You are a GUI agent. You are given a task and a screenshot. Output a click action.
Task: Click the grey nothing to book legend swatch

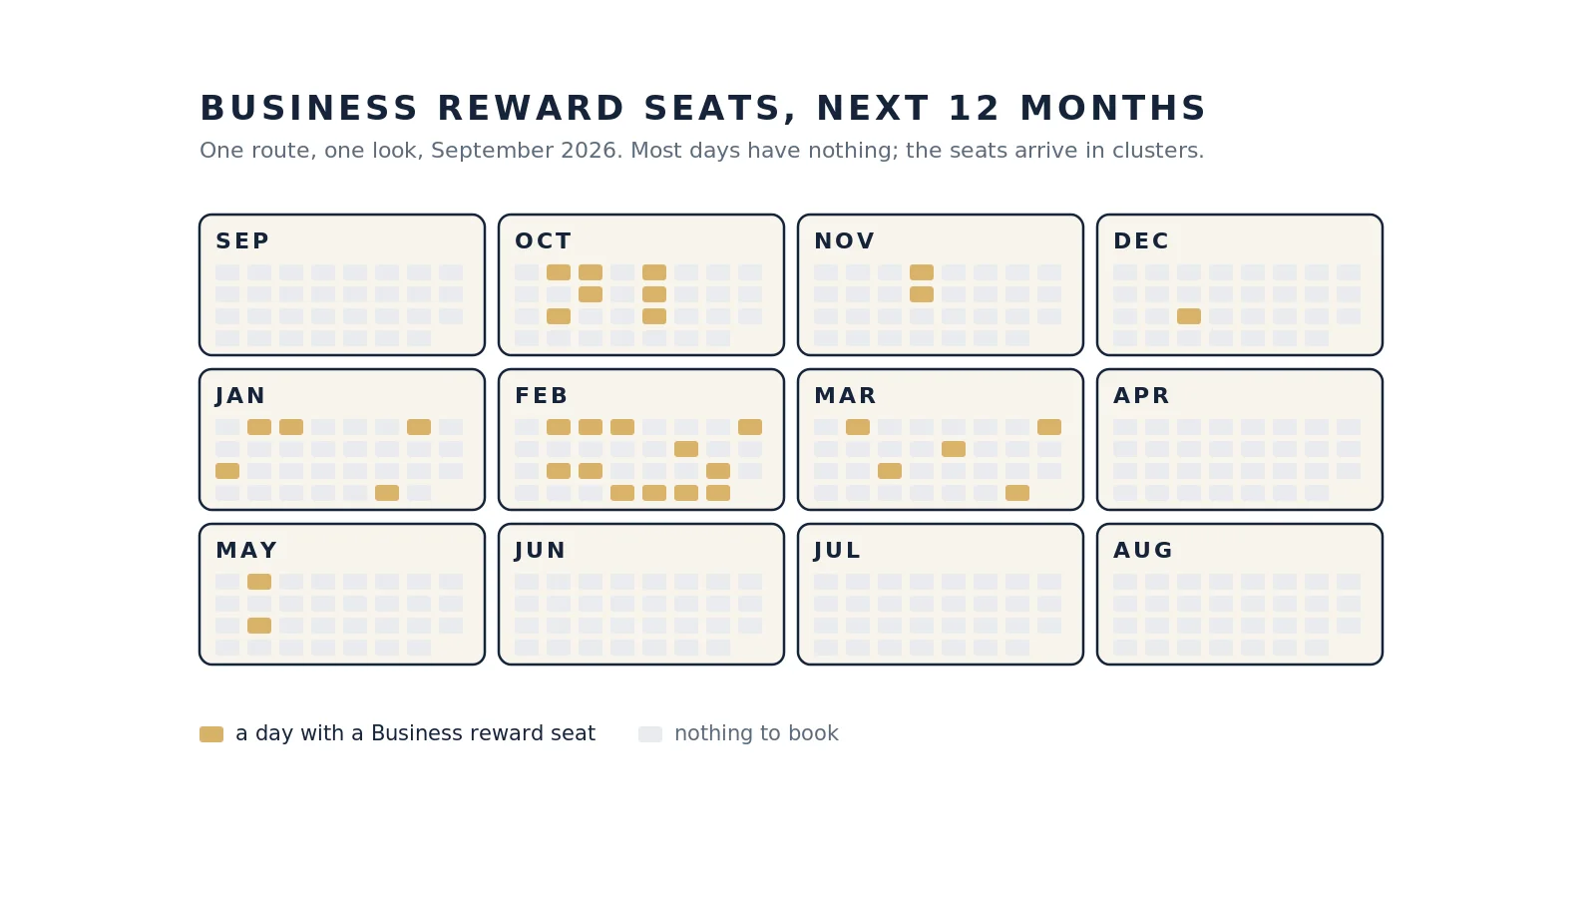pyautogui.click(x=650, y=734)
